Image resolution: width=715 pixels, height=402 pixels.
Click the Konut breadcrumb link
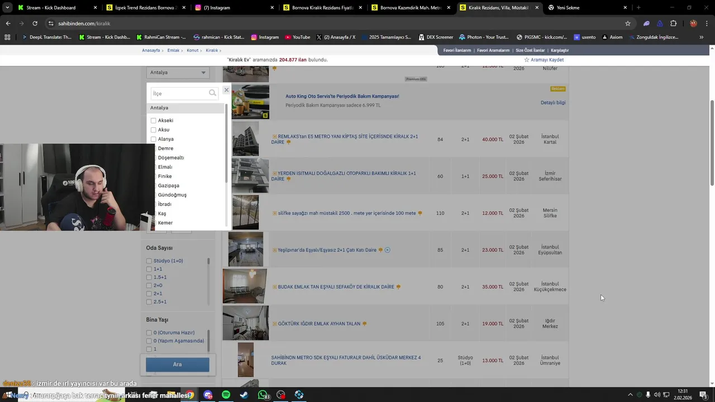click(193, 50)
